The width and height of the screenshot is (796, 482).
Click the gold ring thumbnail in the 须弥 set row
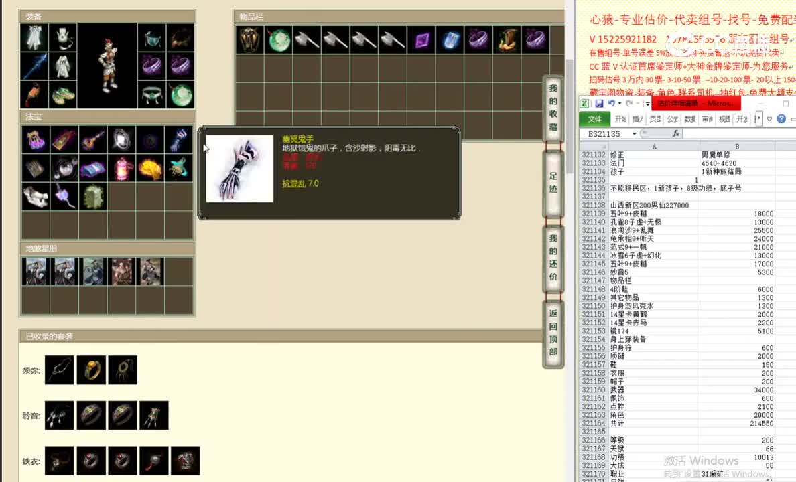[x=90, y=370]
